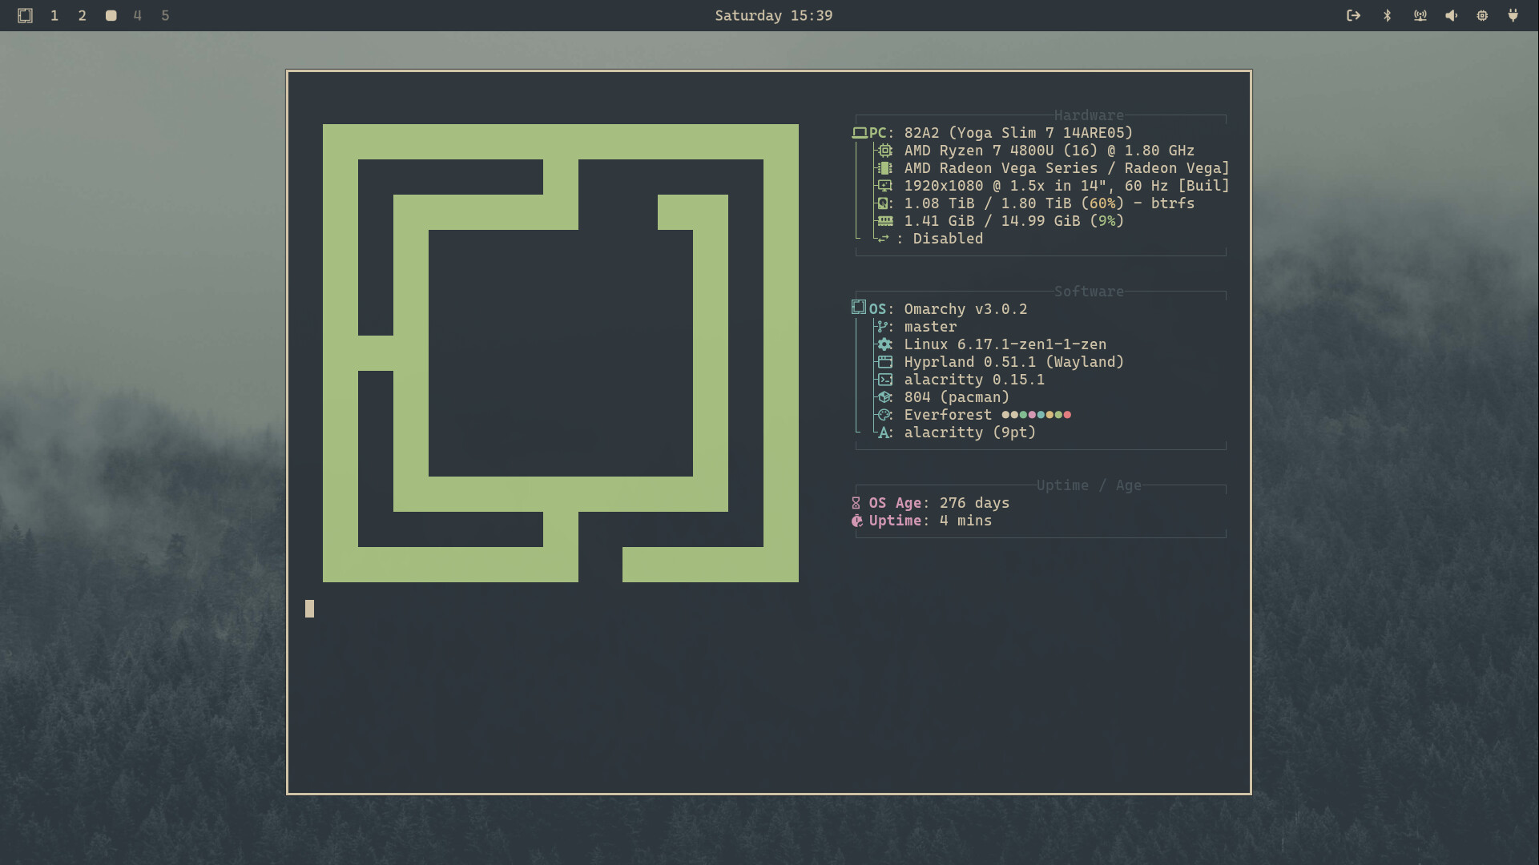The image size is (1539, 865).
Task: Select the active workspace 3 indicator
Action: click(x=111, y=15)
